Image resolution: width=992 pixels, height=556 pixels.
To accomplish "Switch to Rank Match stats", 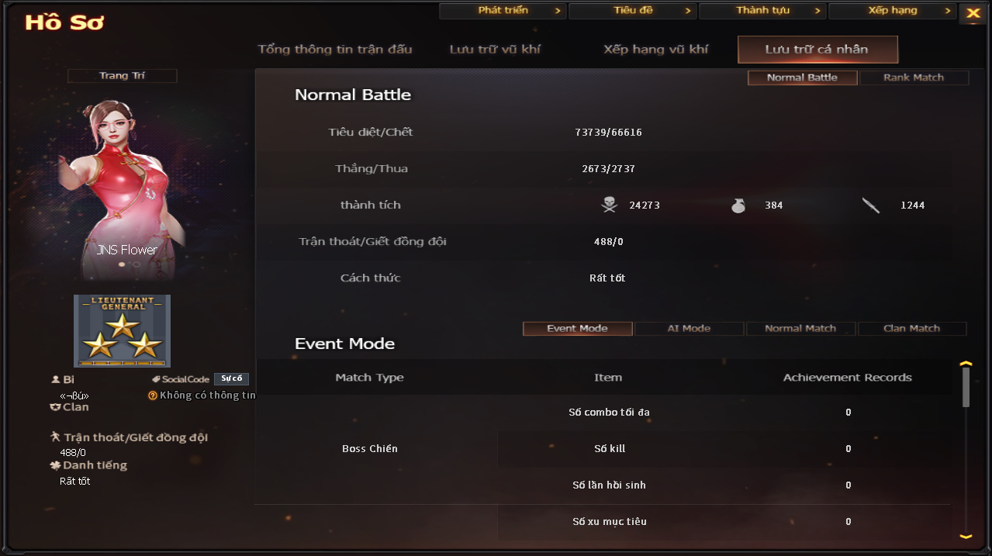I will pos(914,78).
